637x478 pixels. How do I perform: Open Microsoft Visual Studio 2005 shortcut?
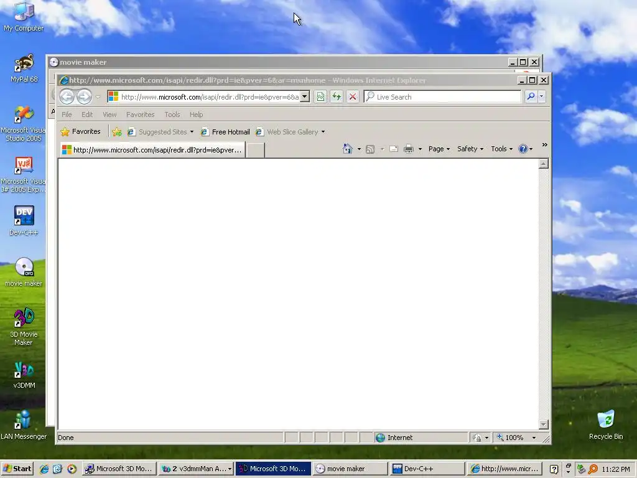(23, 123)
